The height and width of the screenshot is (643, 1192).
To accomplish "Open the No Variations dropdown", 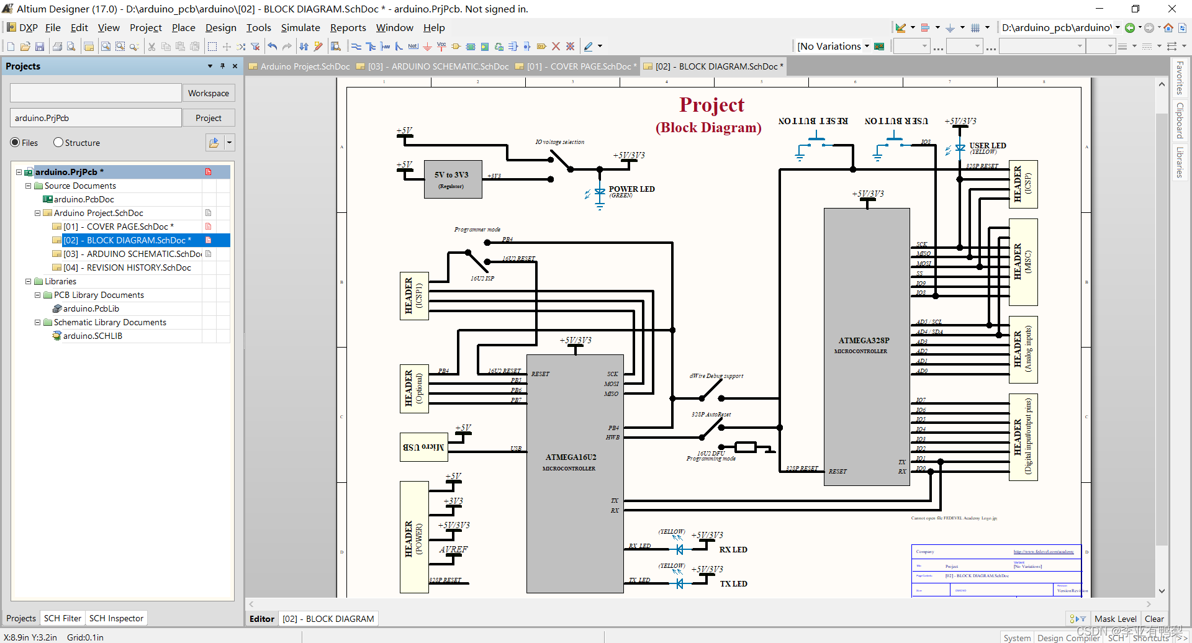I will tap(867, 47).
